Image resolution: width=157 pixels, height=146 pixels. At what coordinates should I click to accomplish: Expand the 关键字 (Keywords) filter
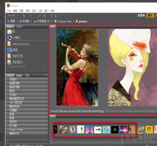[x=27, y=80]
